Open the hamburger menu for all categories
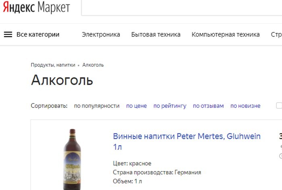 [8, 35]
